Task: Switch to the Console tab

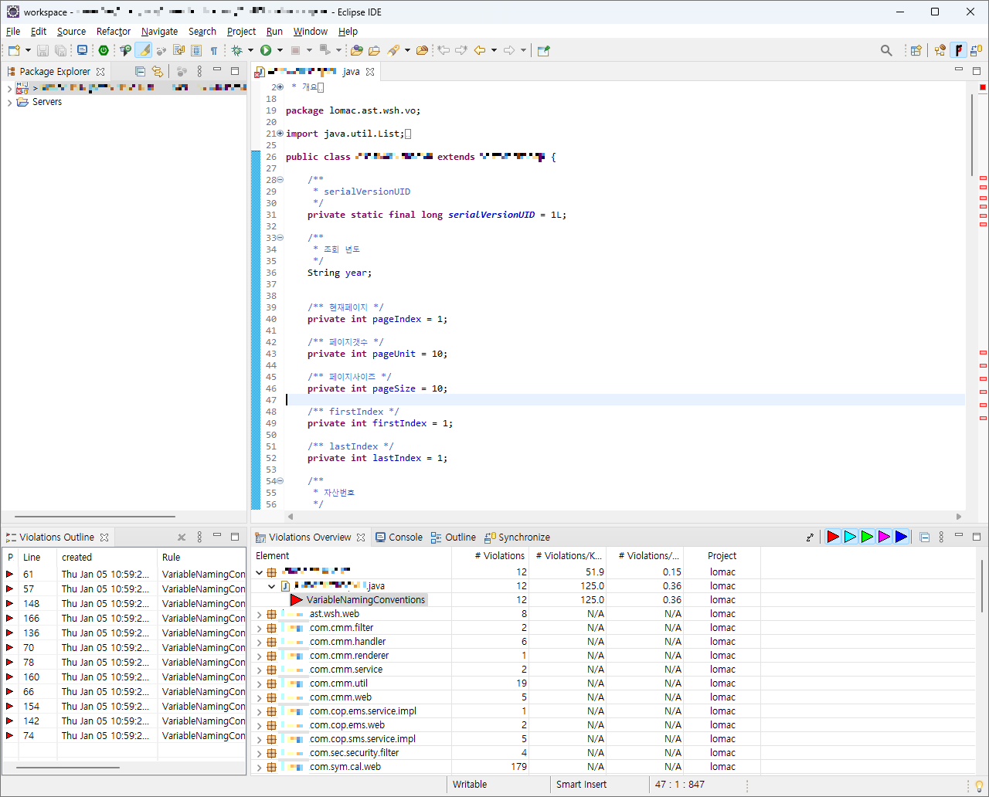Action: coord(399,537)
